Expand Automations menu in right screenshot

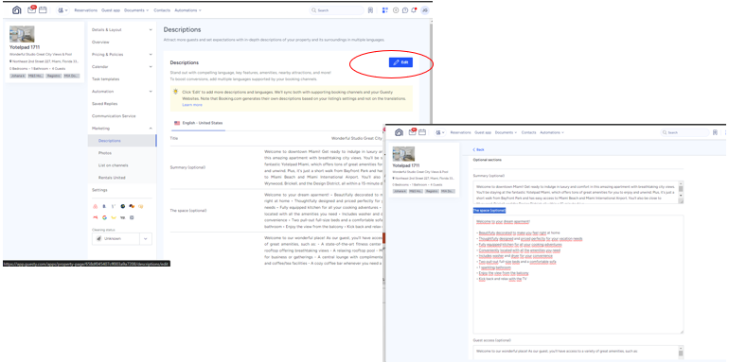[552, 132]
